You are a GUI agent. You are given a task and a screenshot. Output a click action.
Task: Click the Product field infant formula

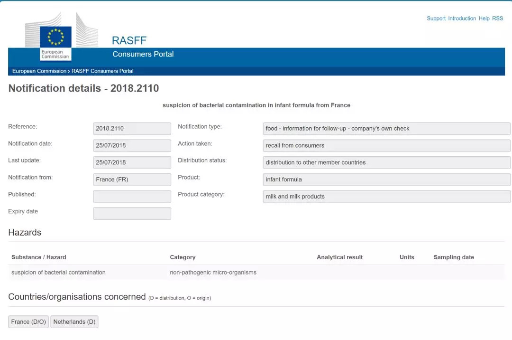(387, 179)
